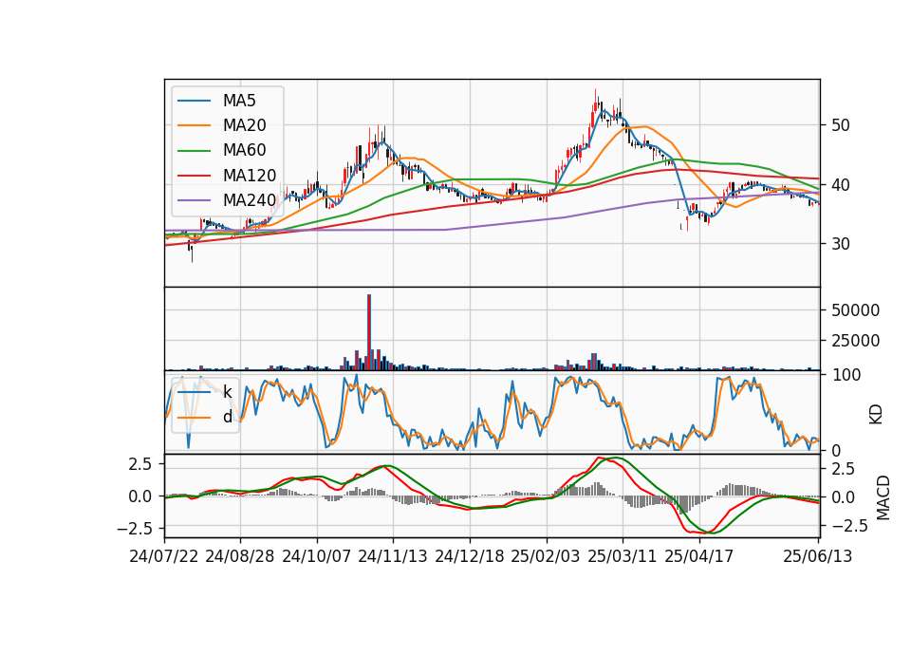This screenshot has width=911, height=655.
Task: Click the date label 24/08/28
Action: tap(240, 556)
